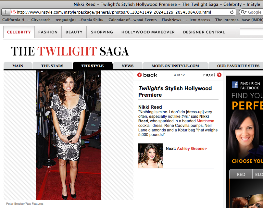Viewport: 263px width, 208px height.
Task: Click the '4 of 12' slide counter
Action: pos(179,75)
